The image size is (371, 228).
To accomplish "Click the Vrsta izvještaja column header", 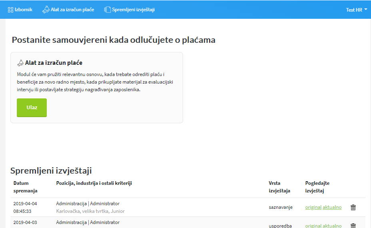I will (279, 187).
